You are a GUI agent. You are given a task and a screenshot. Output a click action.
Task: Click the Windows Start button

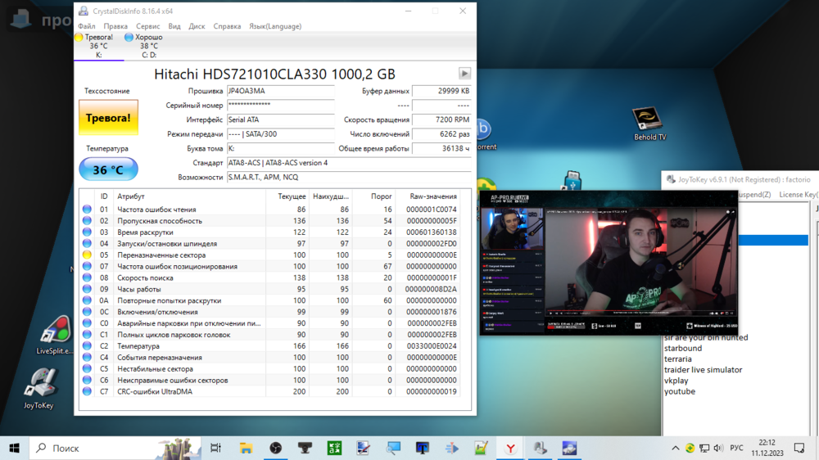(14, 448)
